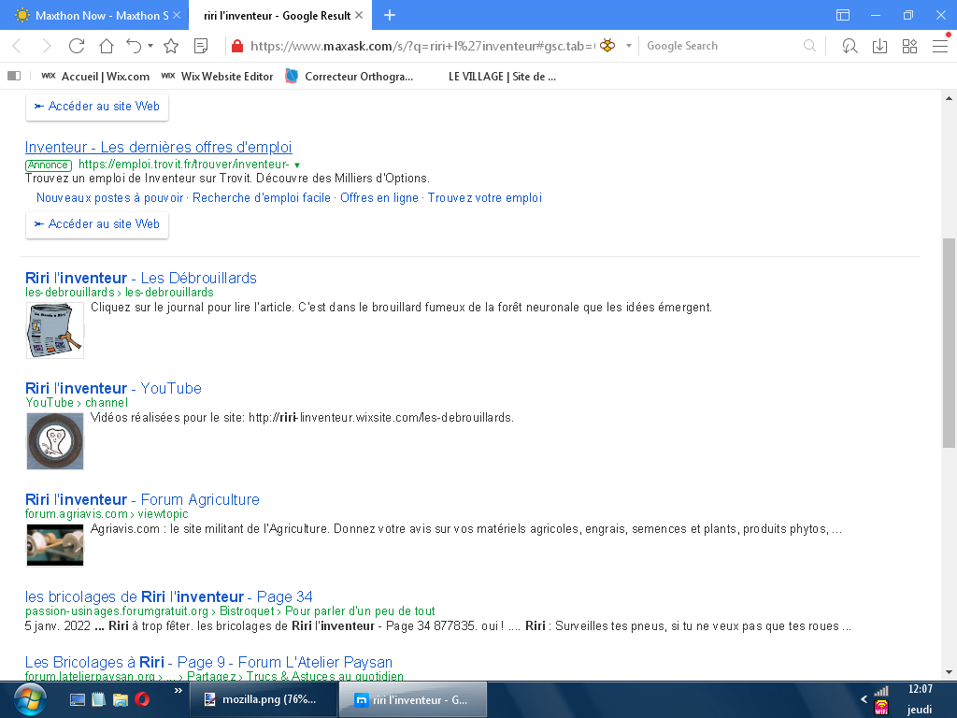Viewport: 957px width, 718px height.
Task: Click the address bar URL
Action: coord(421,46)
